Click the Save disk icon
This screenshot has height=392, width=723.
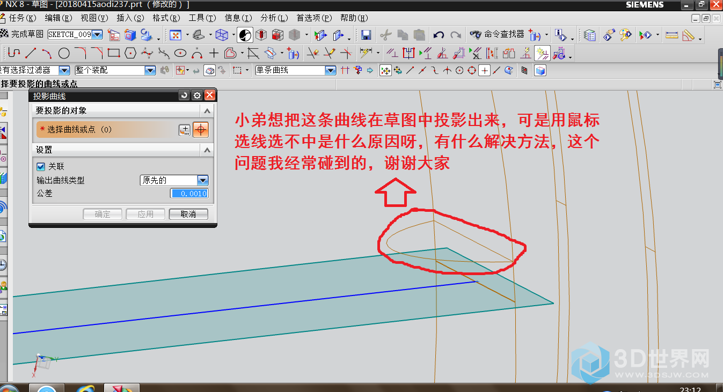tap(366, 35)
